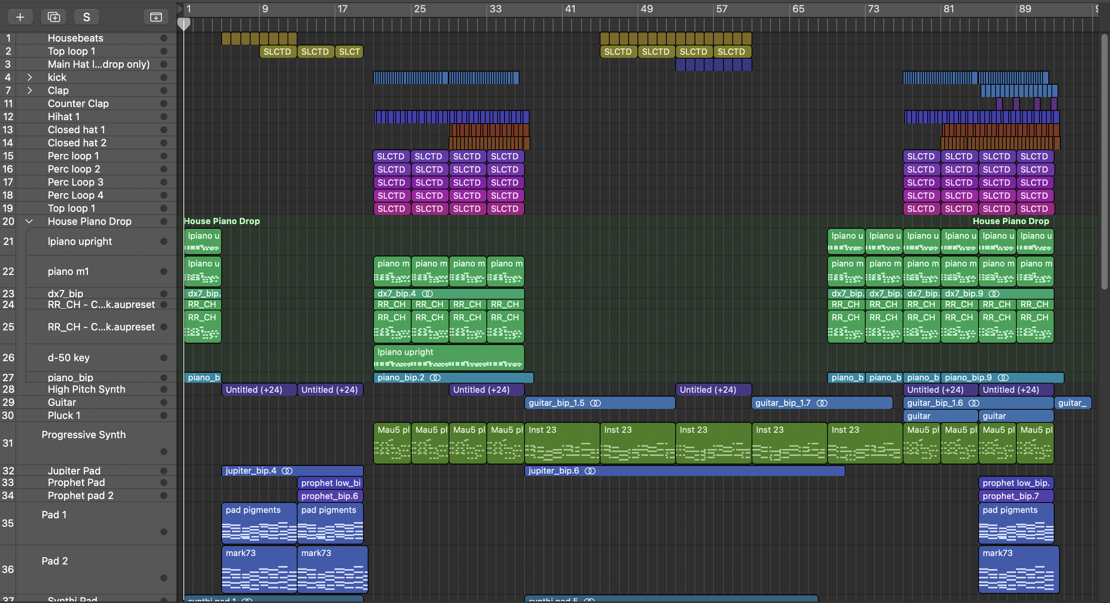Select the Counter Clap track header
The height and width of the screenshot is (603, 1110).
(x=78, y=104)
